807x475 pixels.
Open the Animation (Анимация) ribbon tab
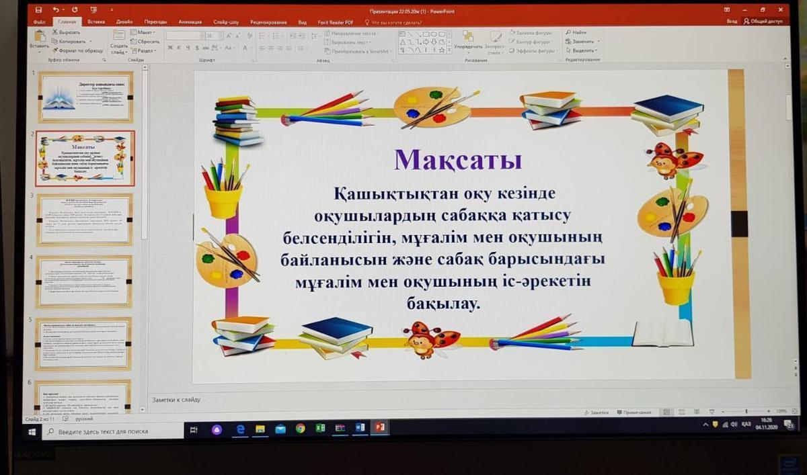point(190,21)
